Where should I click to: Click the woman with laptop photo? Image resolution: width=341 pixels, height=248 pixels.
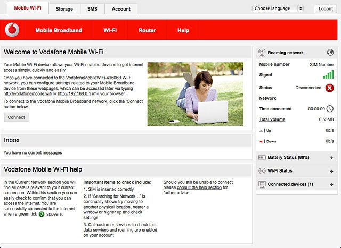click(x=196, y=94)
